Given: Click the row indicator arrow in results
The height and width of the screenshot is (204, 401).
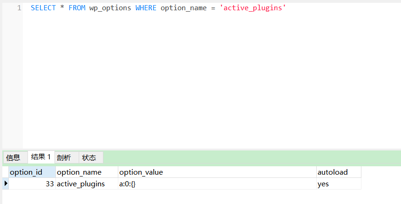Looking at the screenshot, I should coord(6,184).
